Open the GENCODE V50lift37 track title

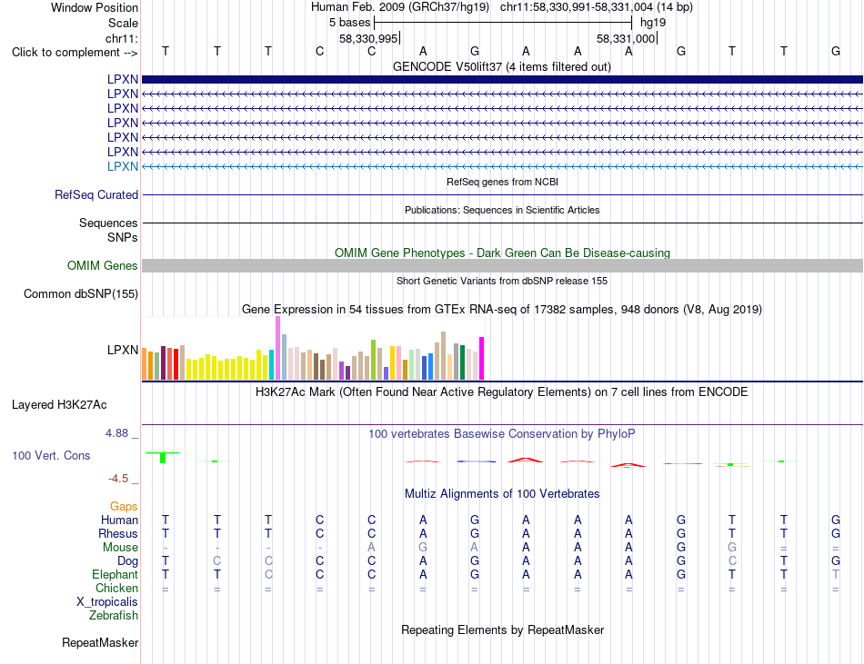tap(501, 67)
